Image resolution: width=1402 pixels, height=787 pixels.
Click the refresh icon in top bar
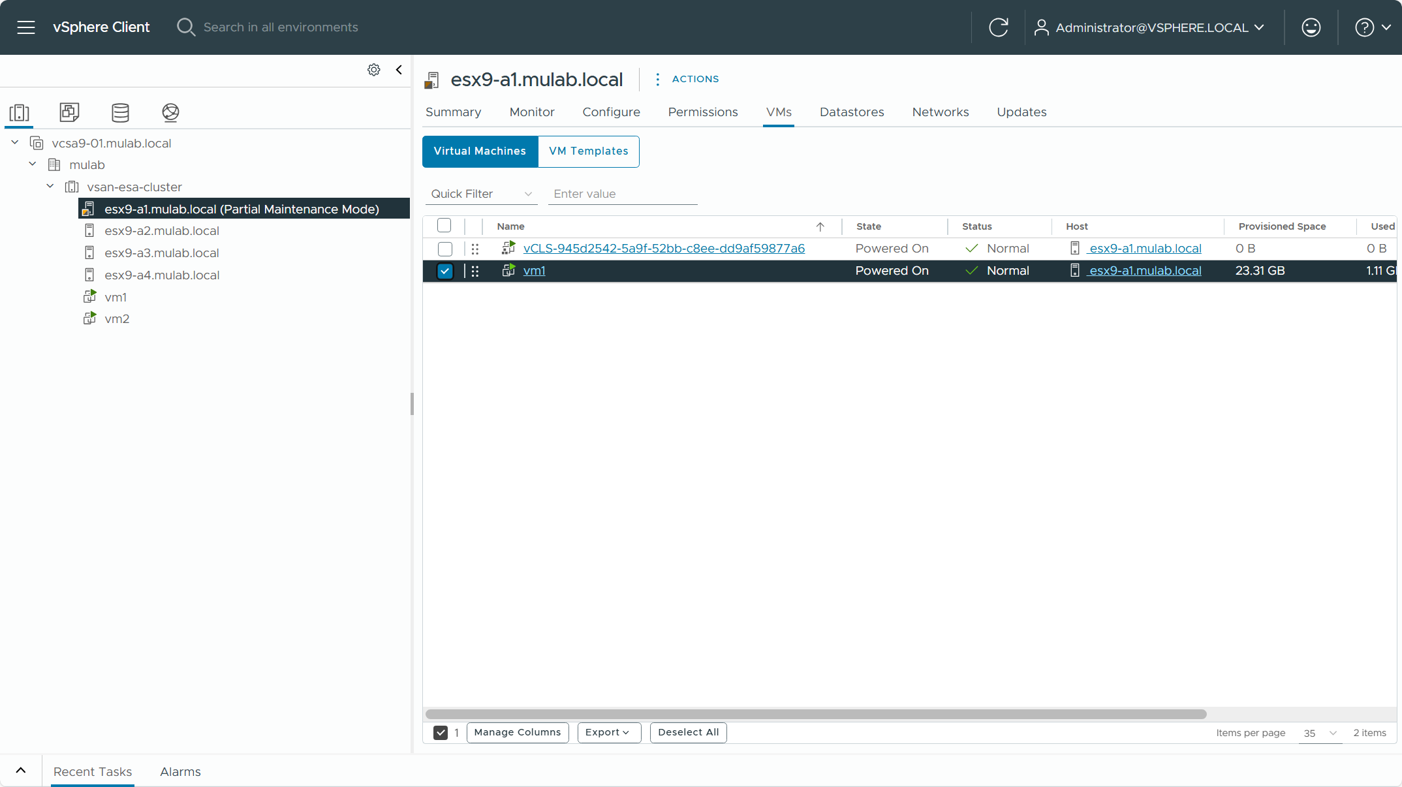(998, 27)
